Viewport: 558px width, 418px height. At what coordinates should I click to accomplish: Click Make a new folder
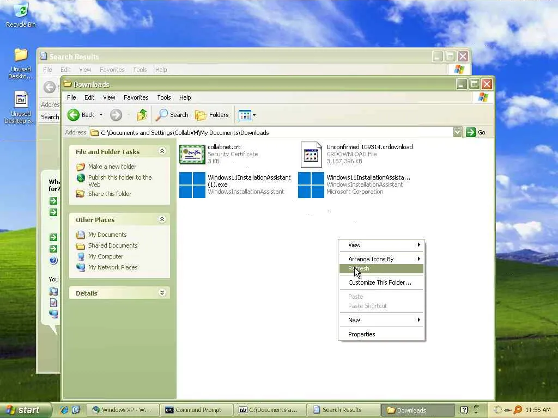tap(112, 167)
